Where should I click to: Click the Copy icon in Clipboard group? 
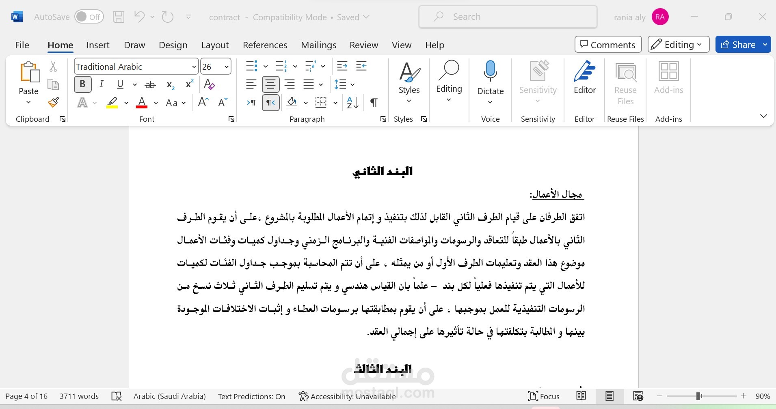53,84
